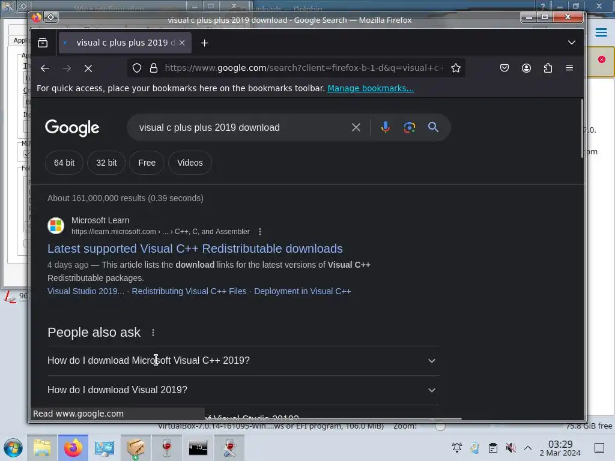Unmute the audio volume tray icon

tap(510, 448)
